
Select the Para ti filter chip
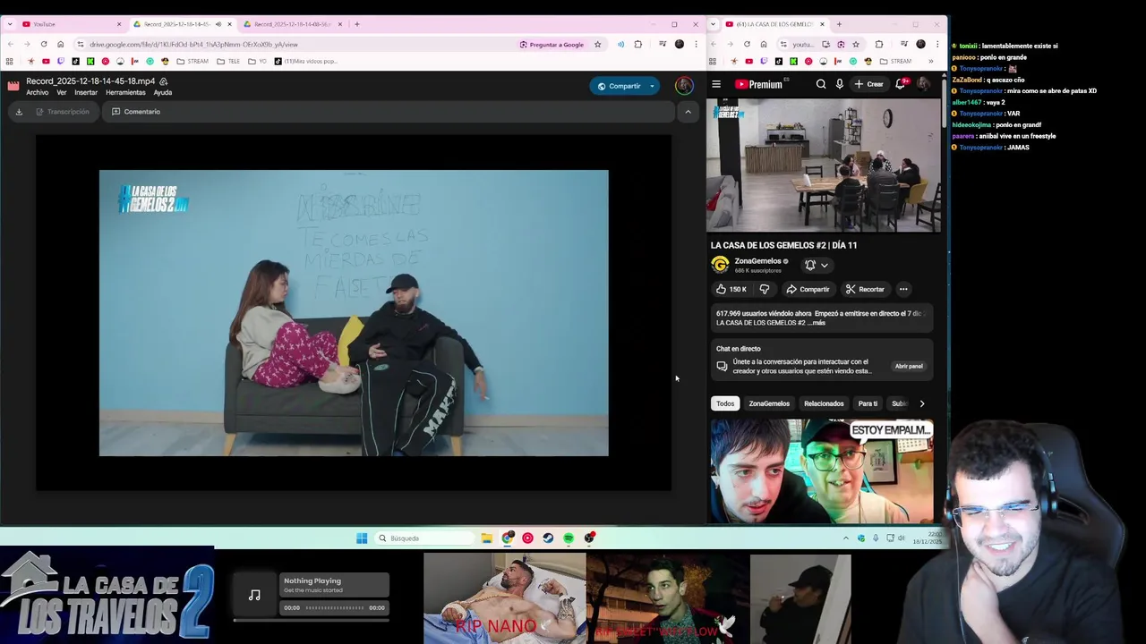coord(868,403)
